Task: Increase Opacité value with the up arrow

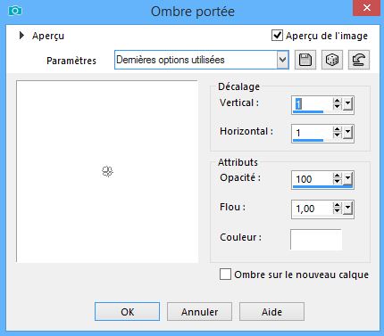Action: tap(337, 176)
